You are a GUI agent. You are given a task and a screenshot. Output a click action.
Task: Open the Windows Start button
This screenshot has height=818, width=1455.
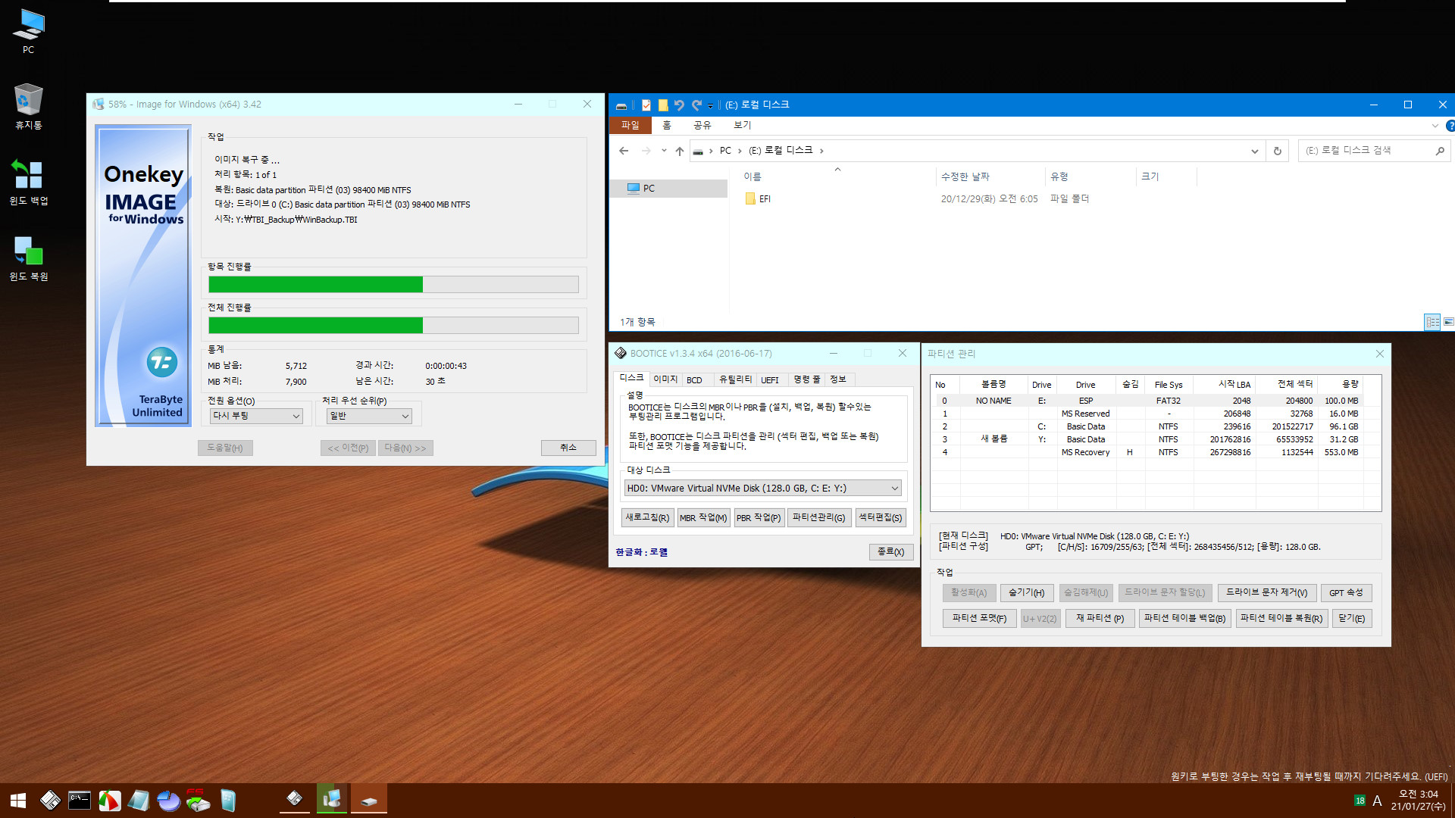click(x=18, y=801)
